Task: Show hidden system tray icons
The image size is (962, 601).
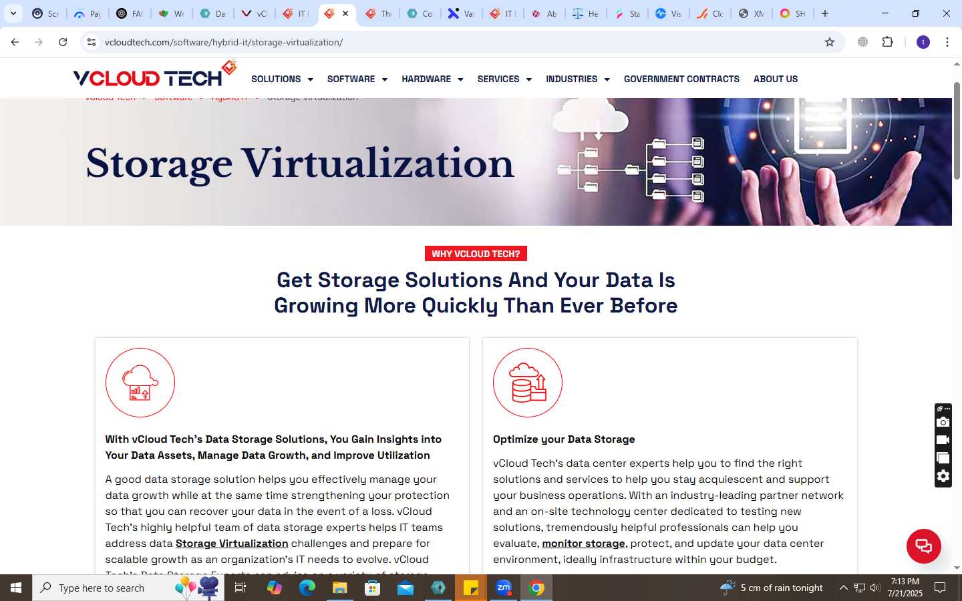Action: point(843,588)
